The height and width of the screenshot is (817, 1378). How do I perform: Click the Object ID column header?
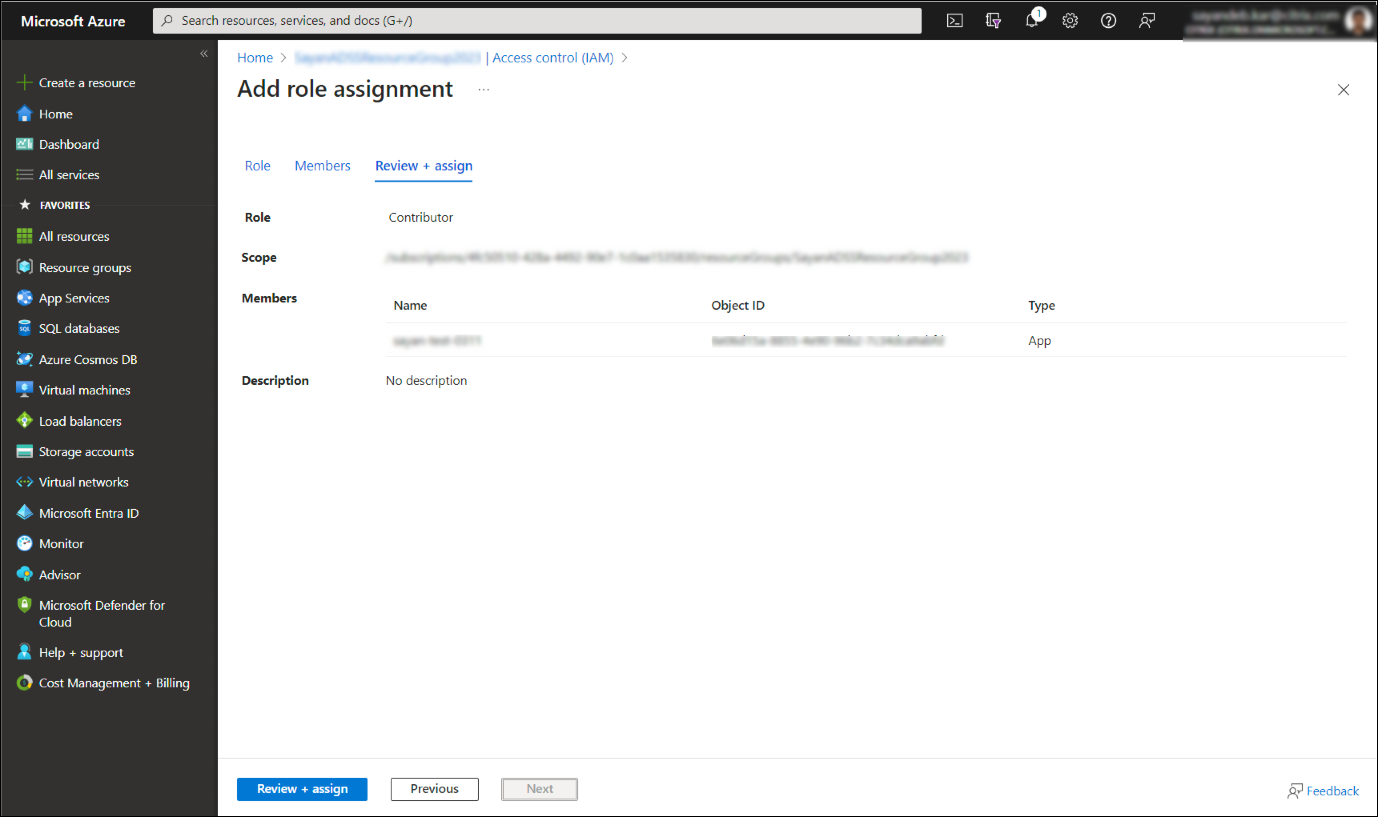(737, 306)
